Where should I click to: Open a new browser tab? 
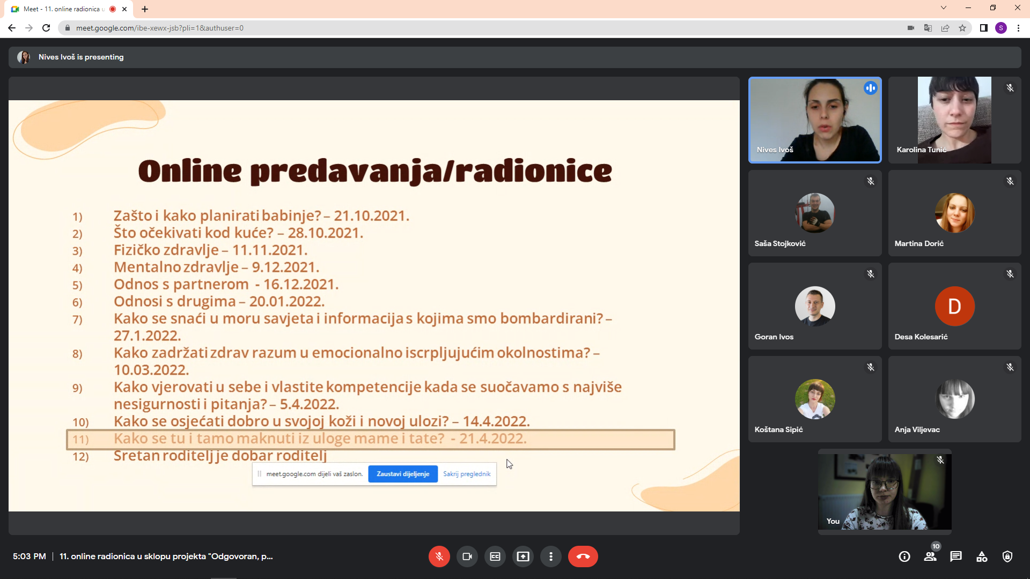click(x=145, y=9)
